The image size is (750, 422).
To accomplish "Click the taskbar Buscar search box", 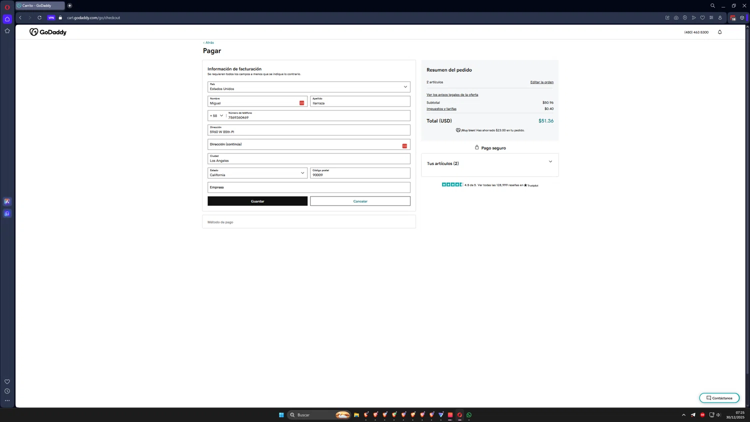I will 319,414.
